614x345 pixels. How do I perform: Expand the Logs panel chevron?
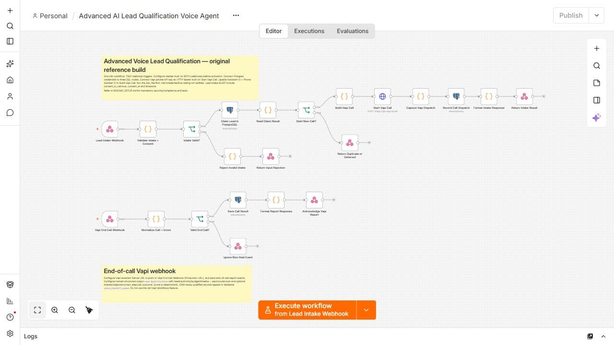coord(603,336)
